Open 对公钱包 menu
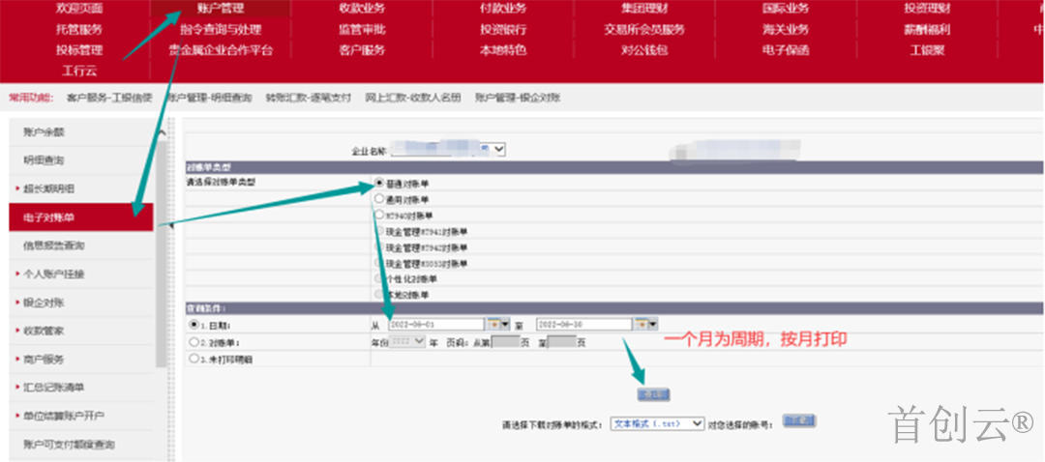 point(644,50)
